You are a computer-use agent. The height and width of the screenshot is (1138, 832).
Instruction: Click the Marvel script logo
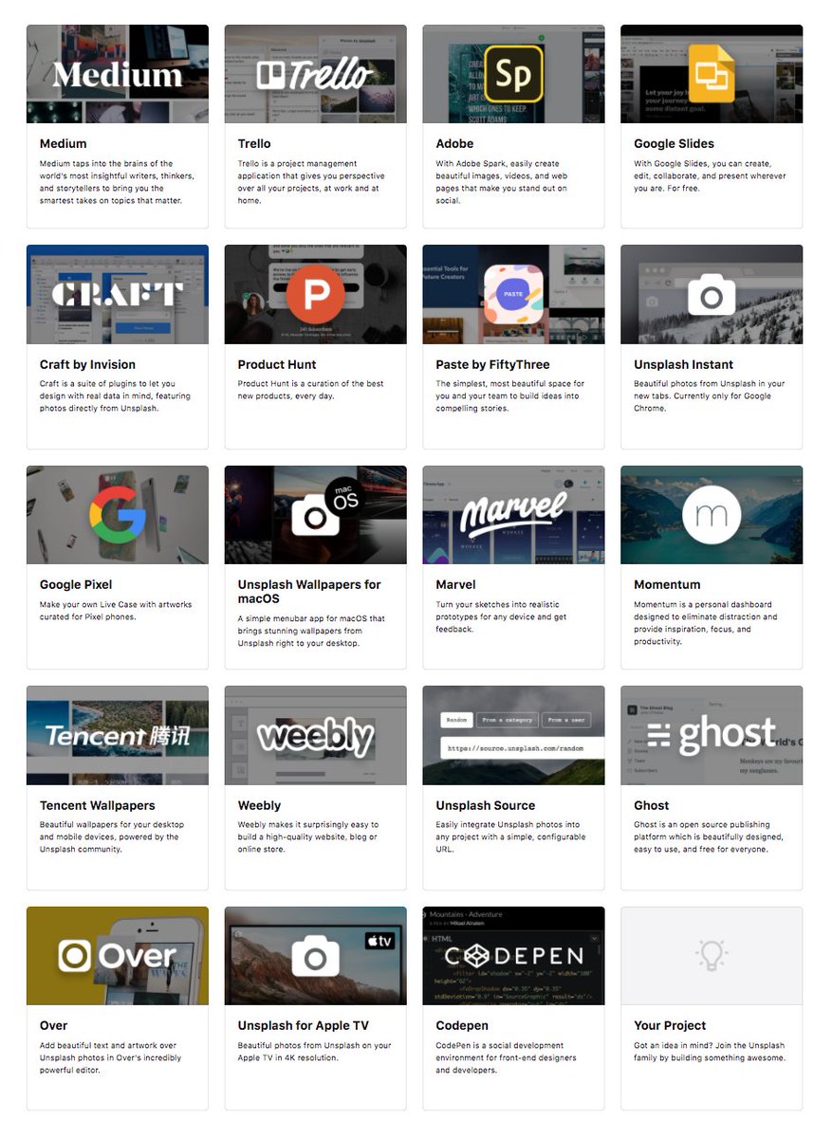pyautogui.click(x=513, y=515)
